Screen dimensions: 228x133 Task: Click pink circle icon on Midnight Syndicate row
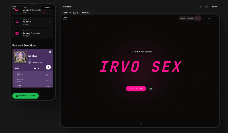tap(45, 12)
